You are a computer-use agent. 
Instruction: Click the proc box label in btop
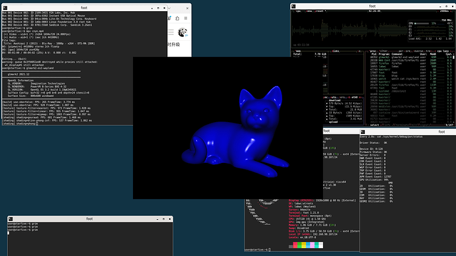[x=373, y=51]
